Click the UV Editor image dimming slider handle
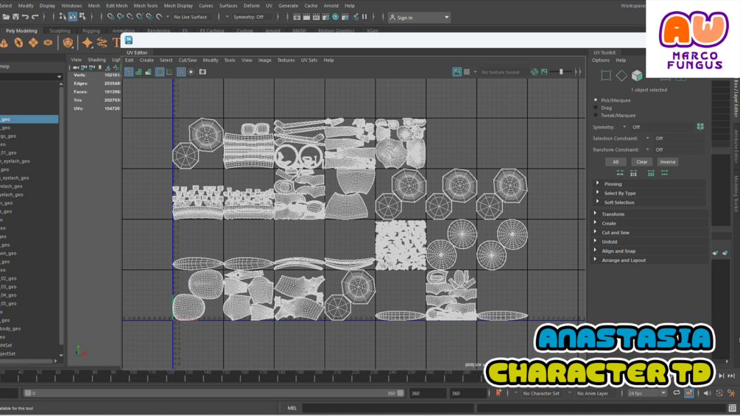The image size is (740, 416). coord(561,71)
